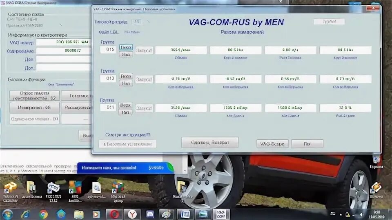Click the first value field in group 015 row

click(181, 50)
